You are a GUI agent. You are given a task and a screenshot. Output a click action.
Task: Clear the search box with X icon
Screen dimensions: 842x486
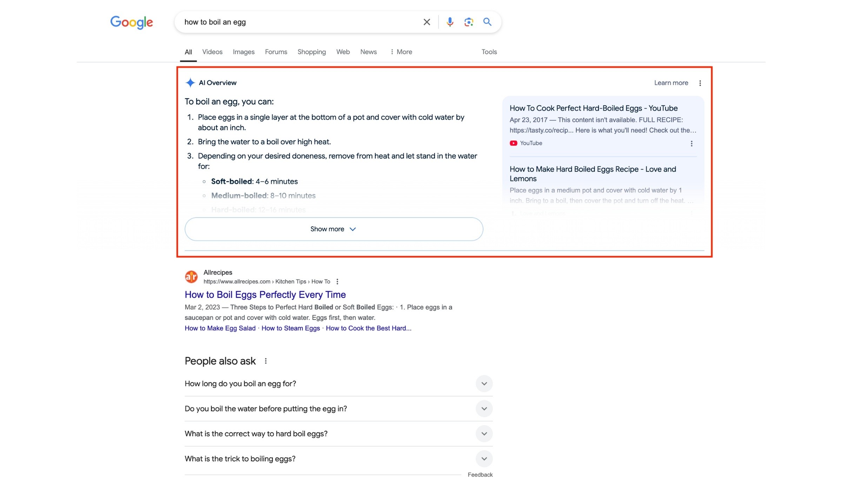coord(427,22)
